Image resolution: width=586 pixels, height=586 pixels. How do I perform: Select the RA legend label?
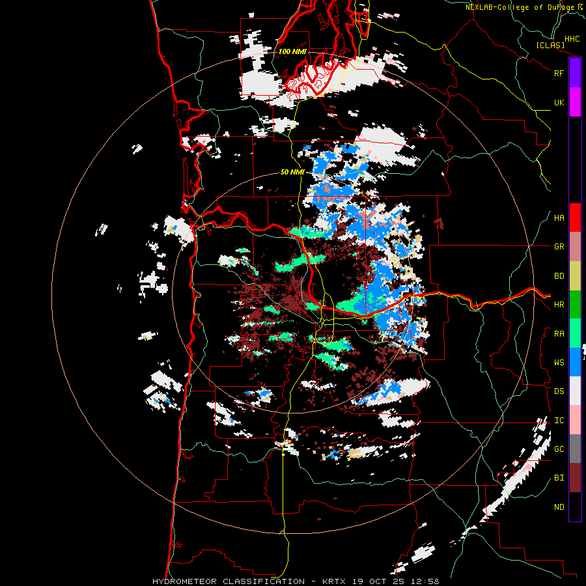tap(559, 334)
